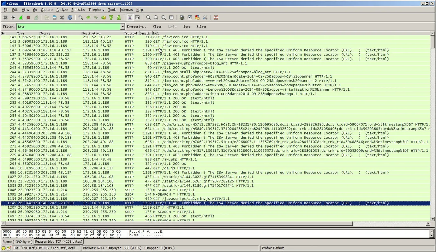Go back in packet history

click(x=88, y=18)
